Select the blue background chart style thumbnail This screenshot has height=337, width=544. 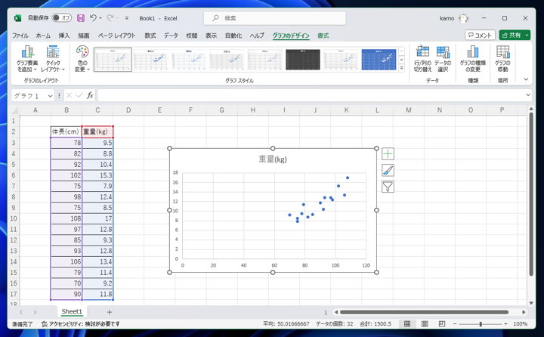pyautogui.click(x=379, y=60)
